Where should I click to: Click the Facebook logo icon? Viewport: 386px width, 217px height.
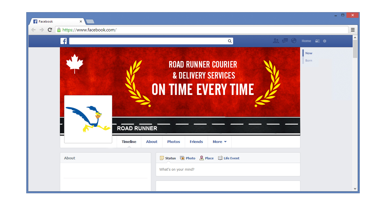point(64,41)
